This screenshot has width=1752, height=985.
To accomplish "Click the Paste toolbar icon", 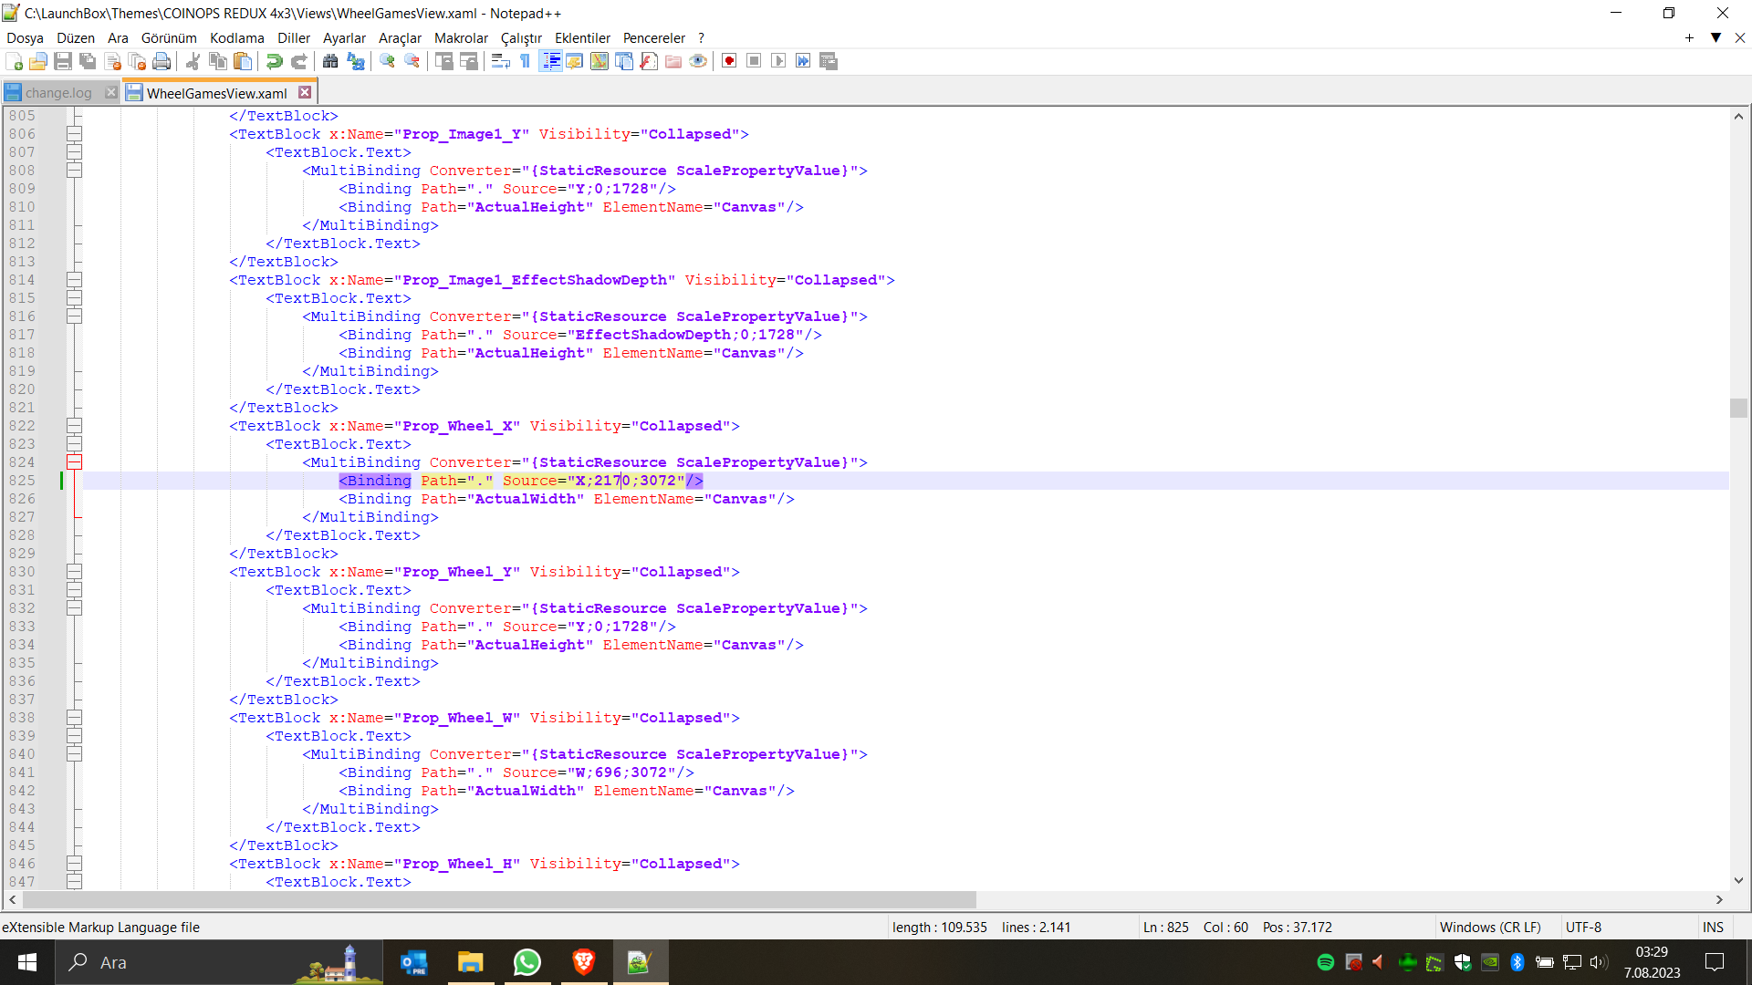I will point(243,61).
